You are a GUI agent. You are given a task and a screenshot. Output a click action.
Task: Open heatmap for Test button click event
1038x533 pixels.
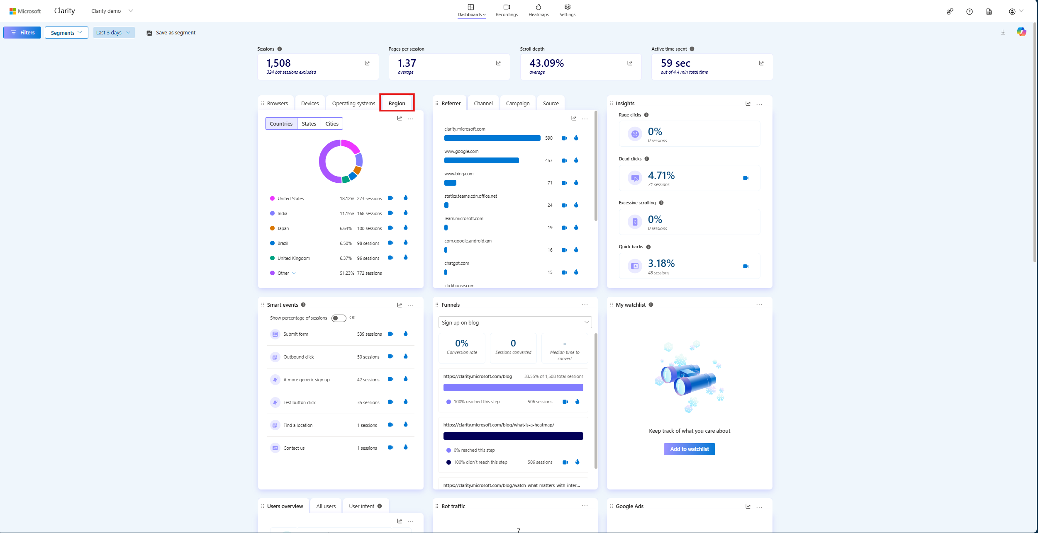click(406, 402)
